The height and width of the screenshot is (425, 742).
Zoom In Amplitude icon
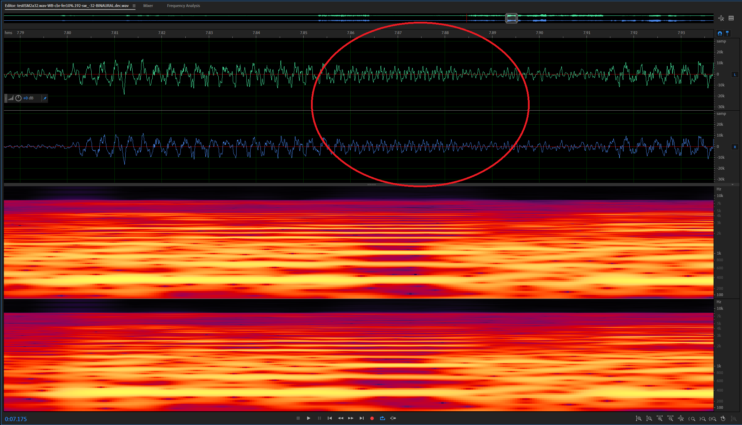point(639,419)
